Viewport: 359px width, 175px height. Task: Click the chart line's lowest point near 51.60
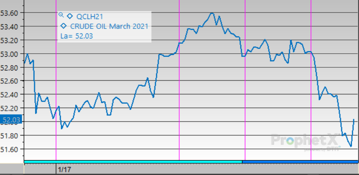click(x=351, y=146)
